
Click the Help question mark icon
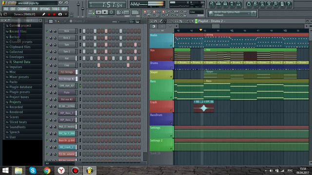point(289,4)
